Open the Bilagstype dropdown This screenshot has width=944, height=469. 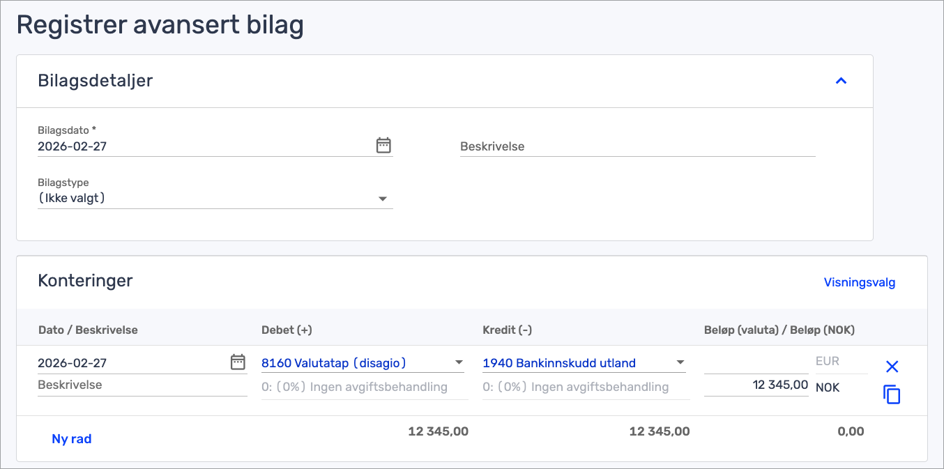coord(215,199)
